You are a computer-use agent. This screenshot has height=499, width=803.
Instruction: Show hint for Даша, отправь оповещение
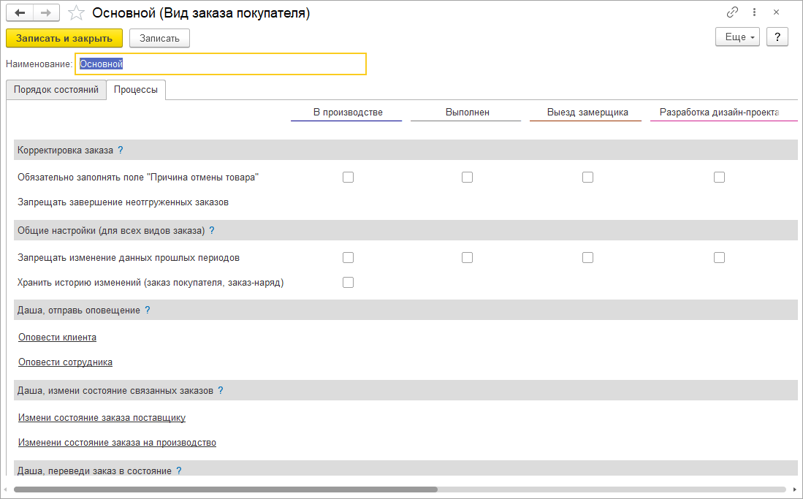[148, 311]
